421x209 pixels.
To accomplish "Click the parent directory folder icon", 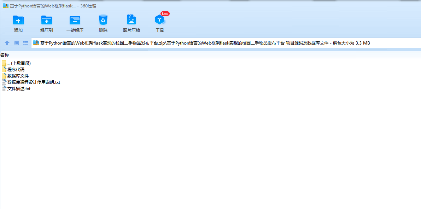I will coord(4,63).
